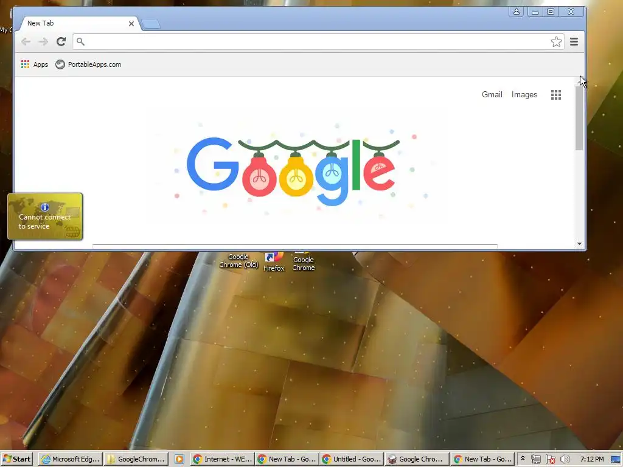The width and height of the screenshot is (623, 467).
Task: Open the Chrome hamburger menu
Action: [574, 42]
